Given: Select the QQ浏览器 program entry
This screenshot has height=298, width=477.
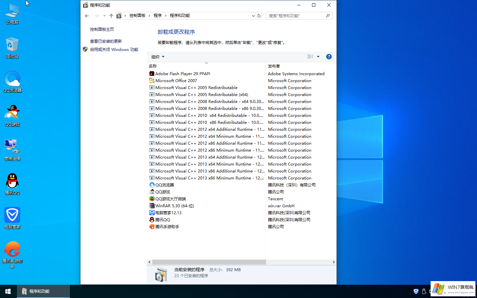Looking at the screenshot, I should tap(165, 185).
